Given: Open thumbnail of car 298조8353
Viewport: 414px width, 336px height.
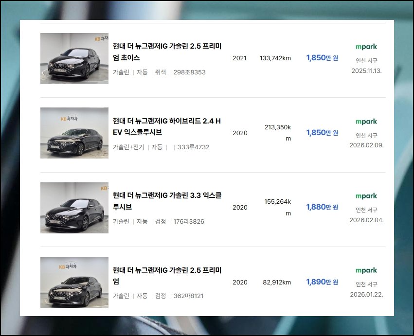Looking at the screenshot, I should [x=74, y=59].
